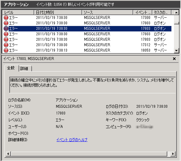Close the event 17803 detail pane with X
This screenshot has height=161, width=181.
[174, 59]
